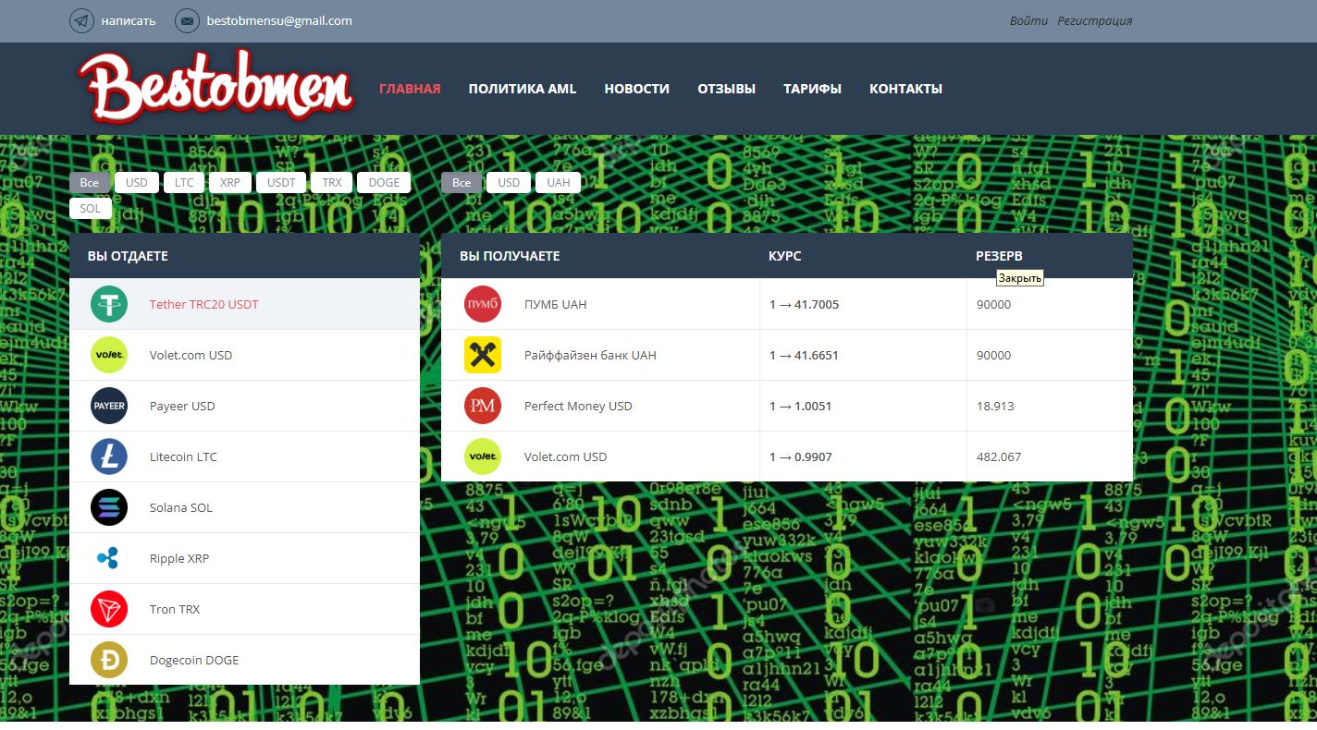The image size is (1317, 730).
Task: Select the Все filter for receive currencies
Action: click(462, 182)
